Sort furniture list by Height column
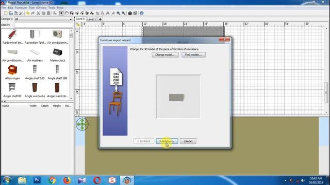 point(57,106)
